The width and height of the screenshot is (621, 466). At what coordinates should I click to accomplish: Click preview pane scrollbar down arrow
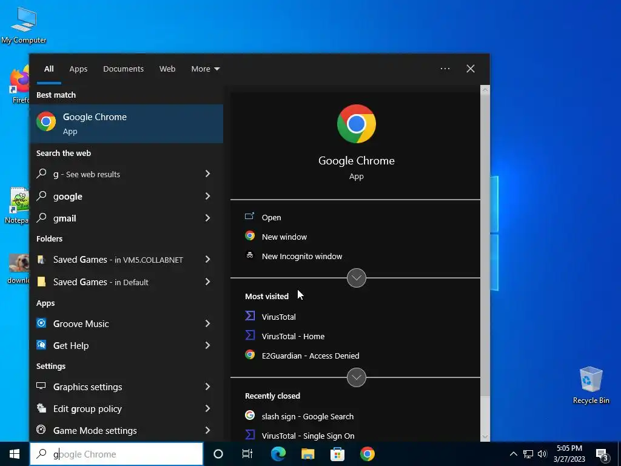coord(485,437)
